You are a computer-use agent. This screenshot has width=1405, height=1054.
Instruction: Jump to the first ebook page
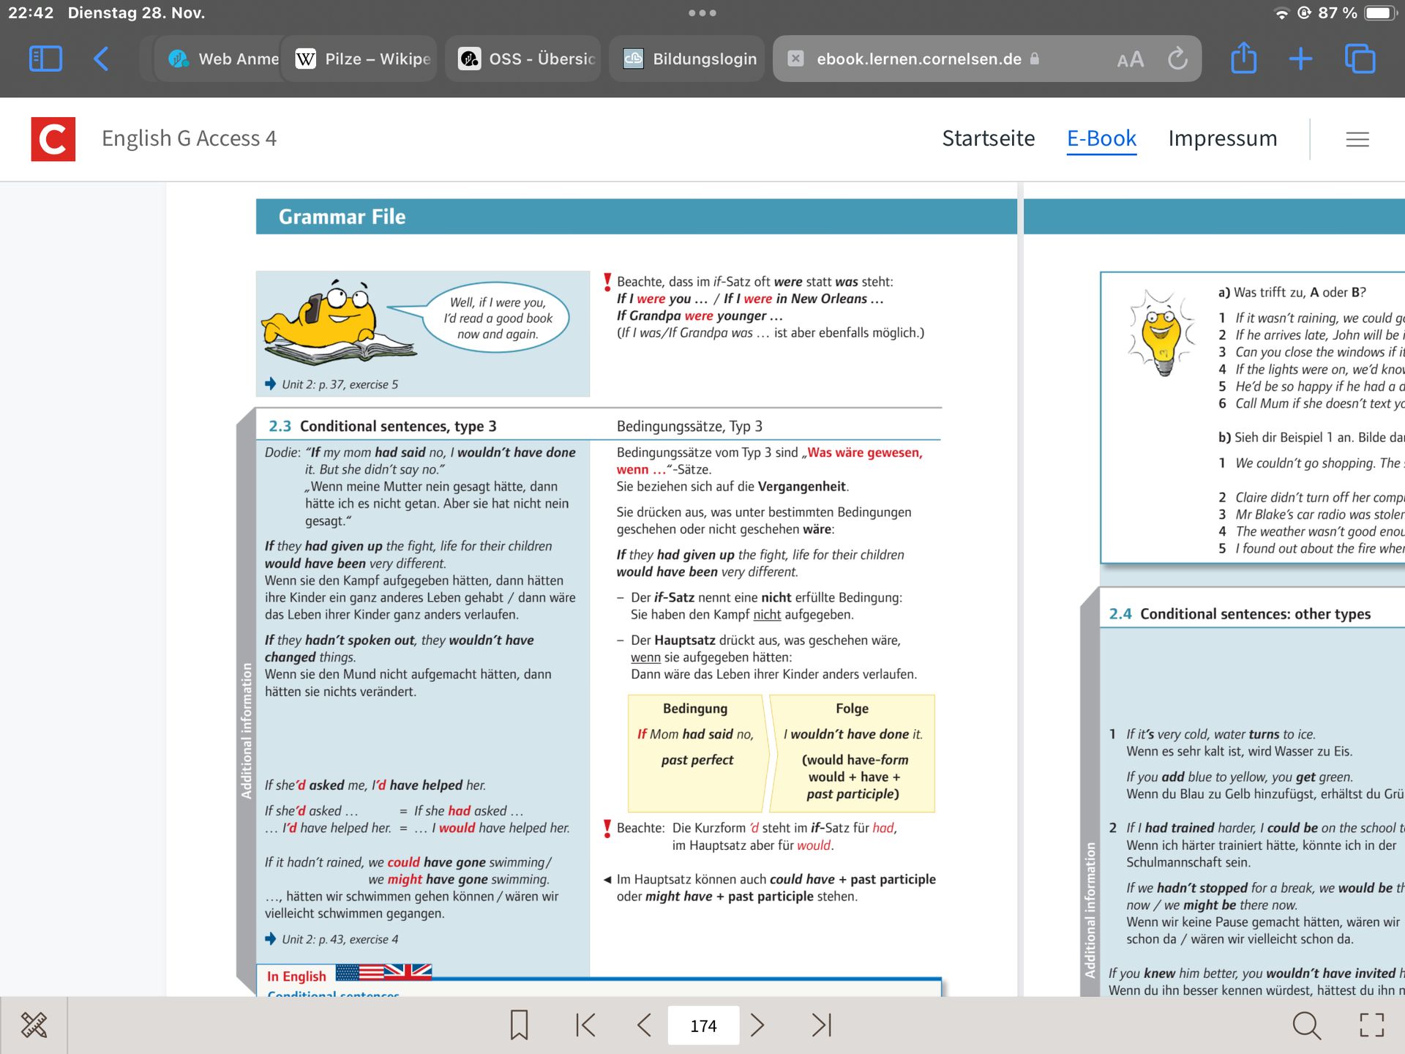tap(585, 1025)
